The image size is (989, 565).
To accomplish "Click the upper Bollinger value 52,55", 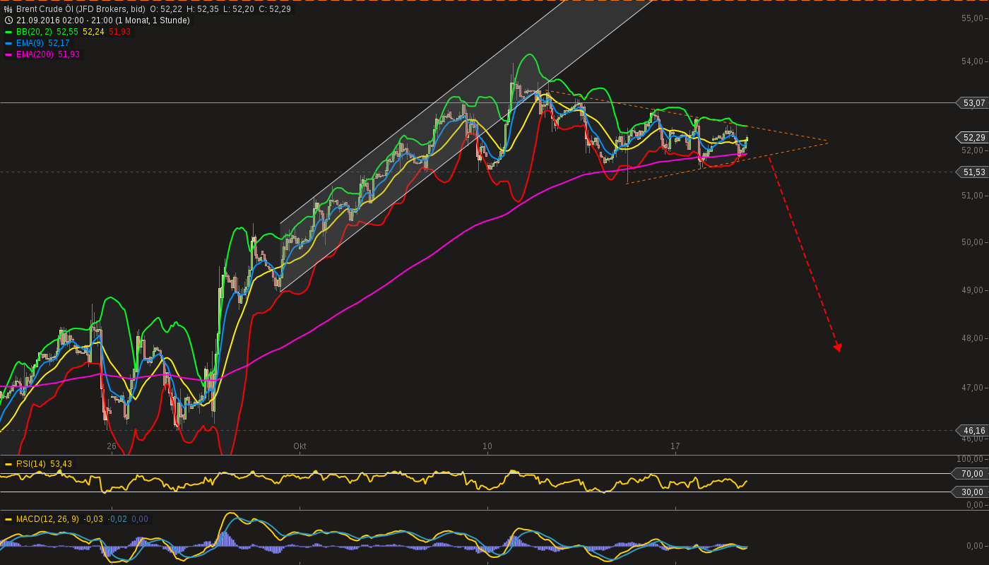I will 67,32.
